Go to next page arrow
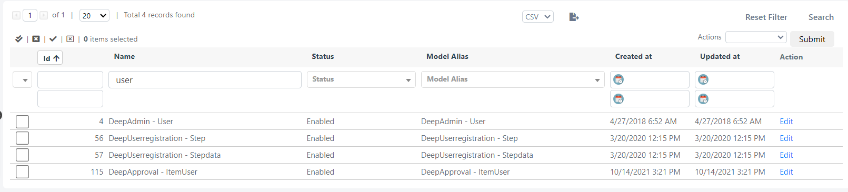 coord(44,15)
